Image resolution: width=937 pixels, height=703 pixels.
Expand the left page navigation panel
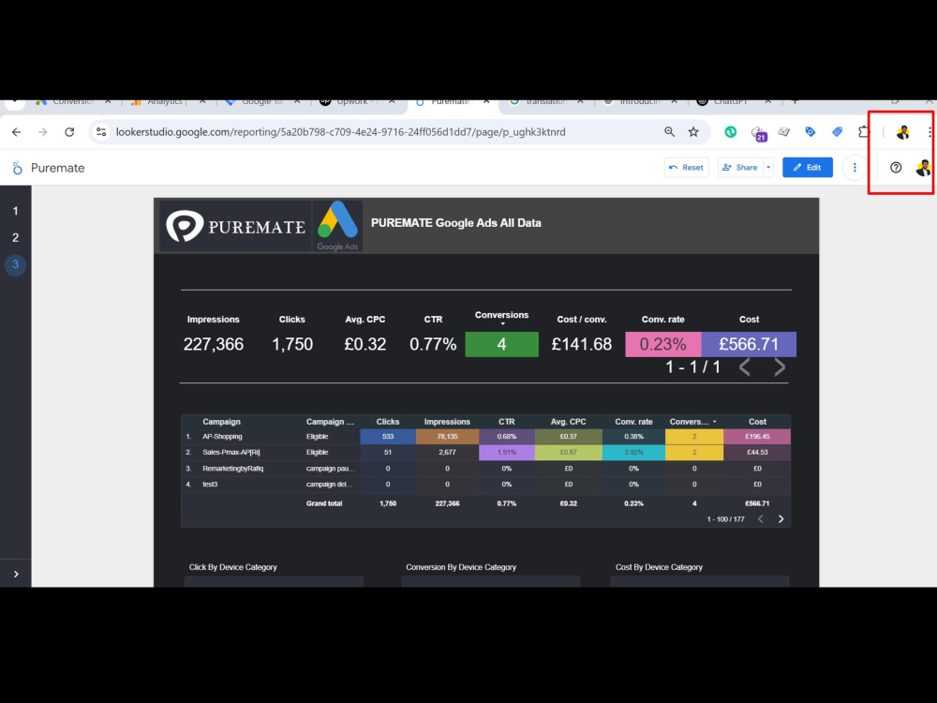click(x=16, y=574)
